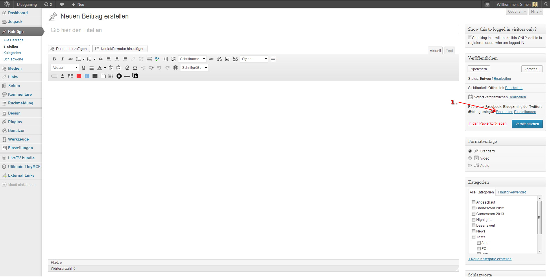
Task: Select the Audio post format
Action: 470,165
